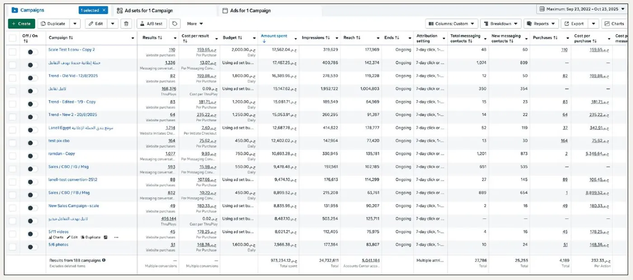Open the Columns: Custom dropdown
The width and height of the screenshot is (633, 280).
click(452, 24)
